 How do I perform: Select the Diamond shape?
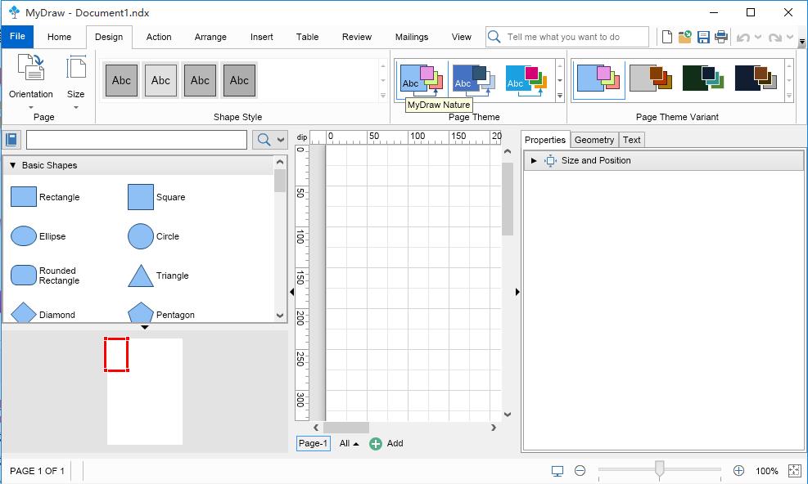click(43, 313)
